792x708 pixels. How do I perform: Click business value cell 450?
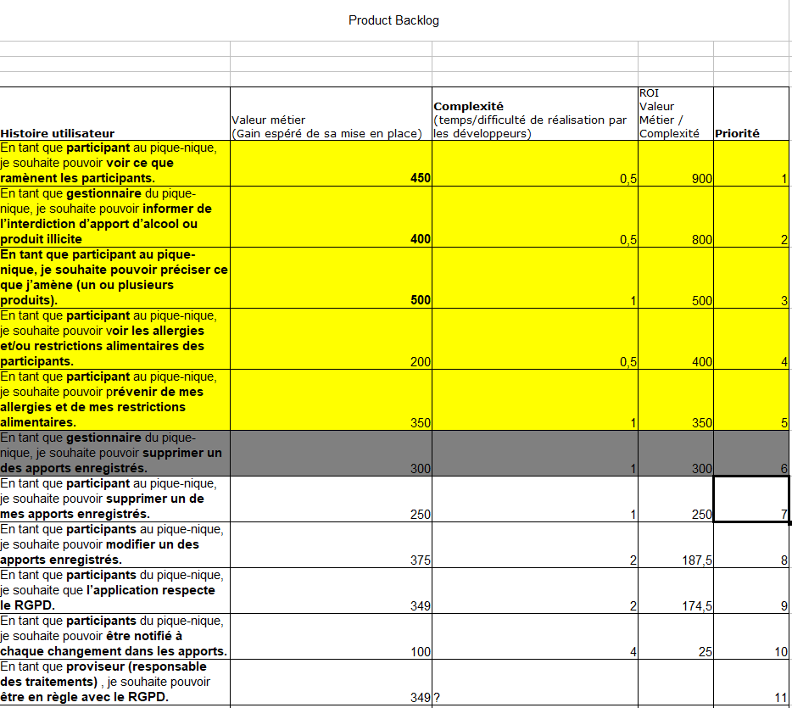pyautogui.click(x=331, y=163)
